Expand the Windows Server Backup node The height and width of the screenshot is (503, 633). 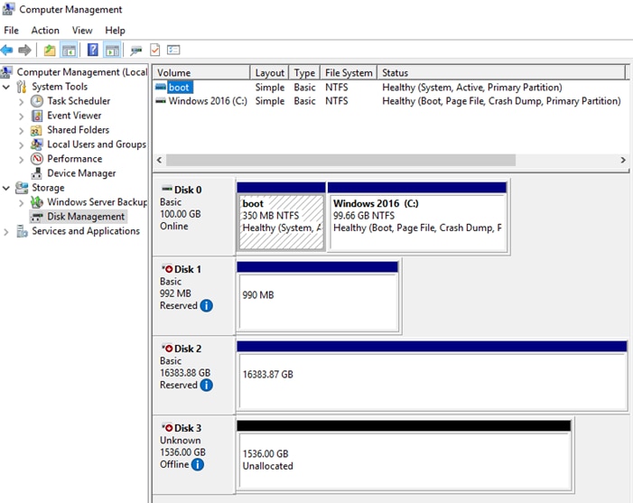coord(22,202)
